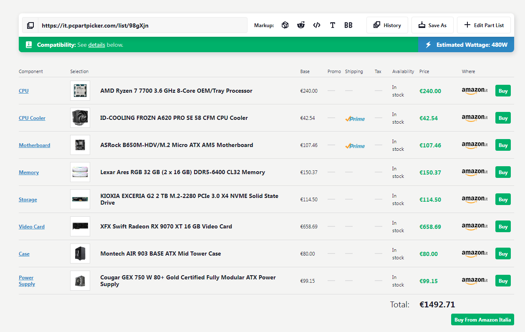The width and height of the screenshot is (525, 332).
Task: Click the Save As button
Action: [x=432, y=25]
